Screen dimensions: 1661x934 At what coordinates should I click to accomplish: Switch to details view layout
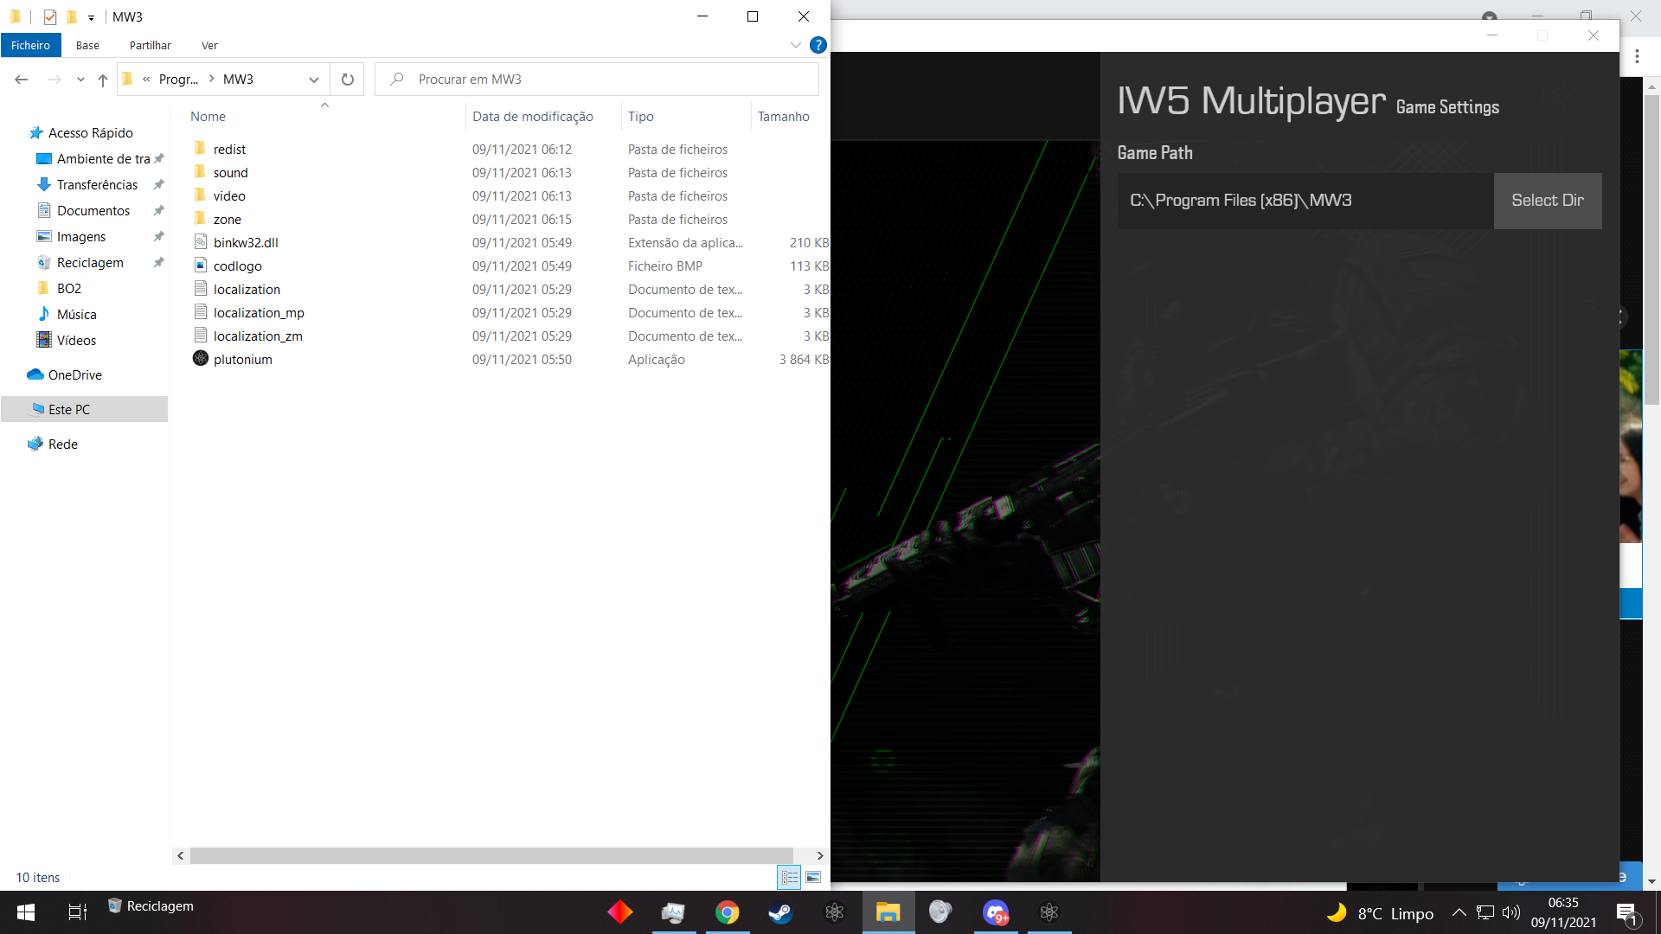[x=789, y=877]
